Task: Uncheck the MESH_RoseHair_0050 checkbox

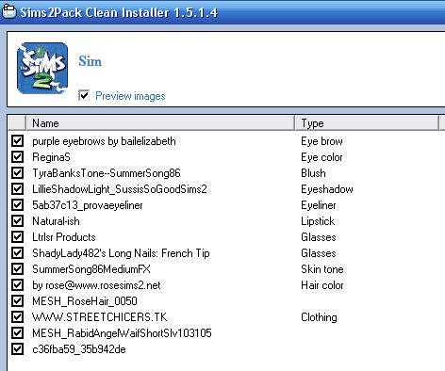Action: (17, 301)
